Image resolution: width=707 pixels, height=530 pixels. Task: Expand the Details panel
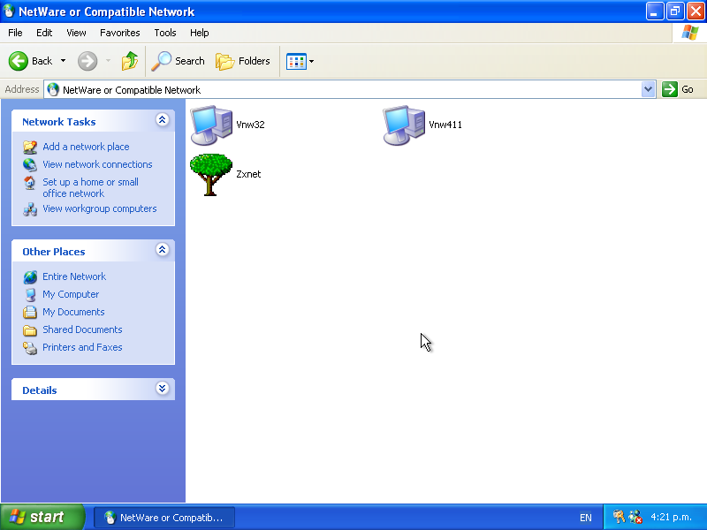click(163, 388)
